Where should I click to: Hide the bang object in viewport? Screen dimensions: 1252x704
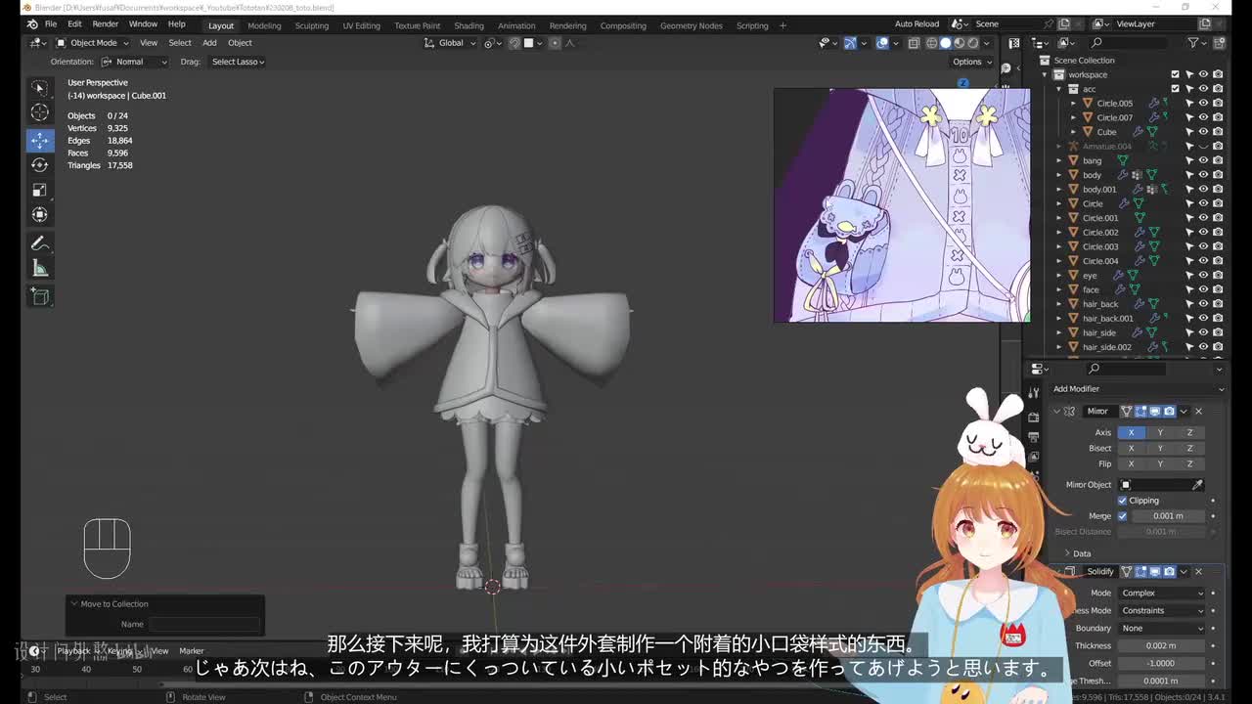[1203, 160]
